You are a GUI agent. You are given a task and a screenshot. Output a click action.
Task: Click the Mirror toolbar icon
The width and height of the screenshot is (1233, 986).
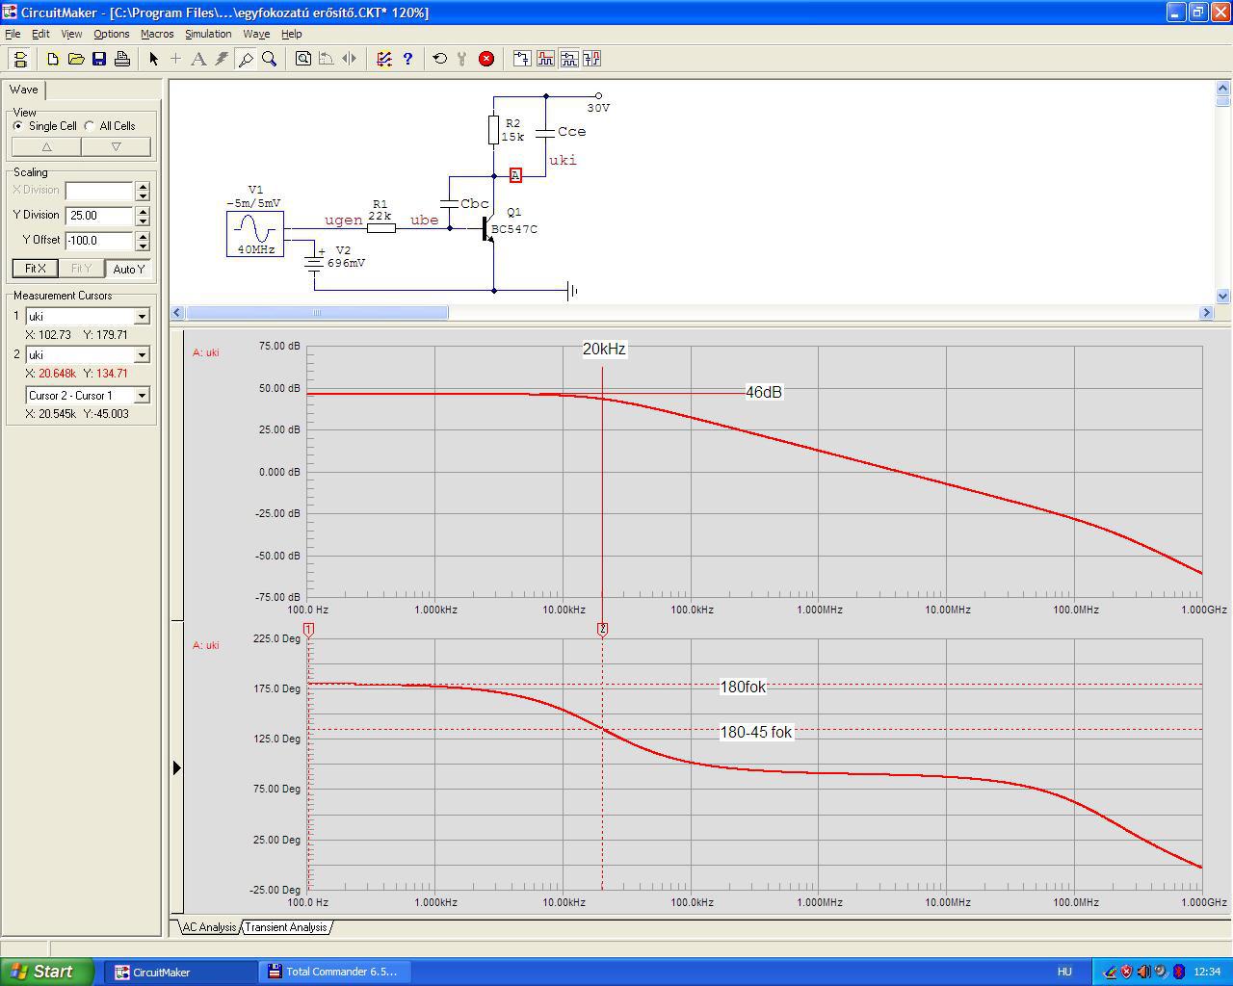[x=350, y=59]
